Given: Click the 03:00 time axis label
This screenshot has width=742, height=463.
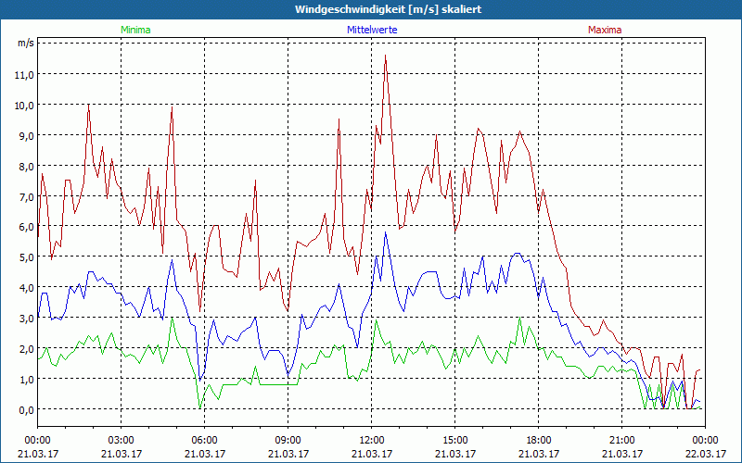Looking at the screenshot, I should 121,440.
